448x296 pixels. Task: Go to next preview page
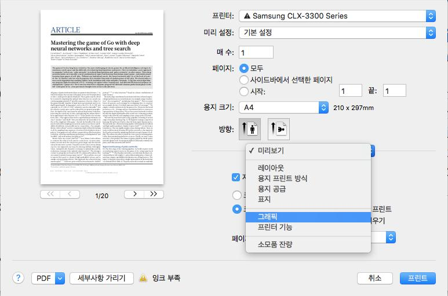coord(134,194)
